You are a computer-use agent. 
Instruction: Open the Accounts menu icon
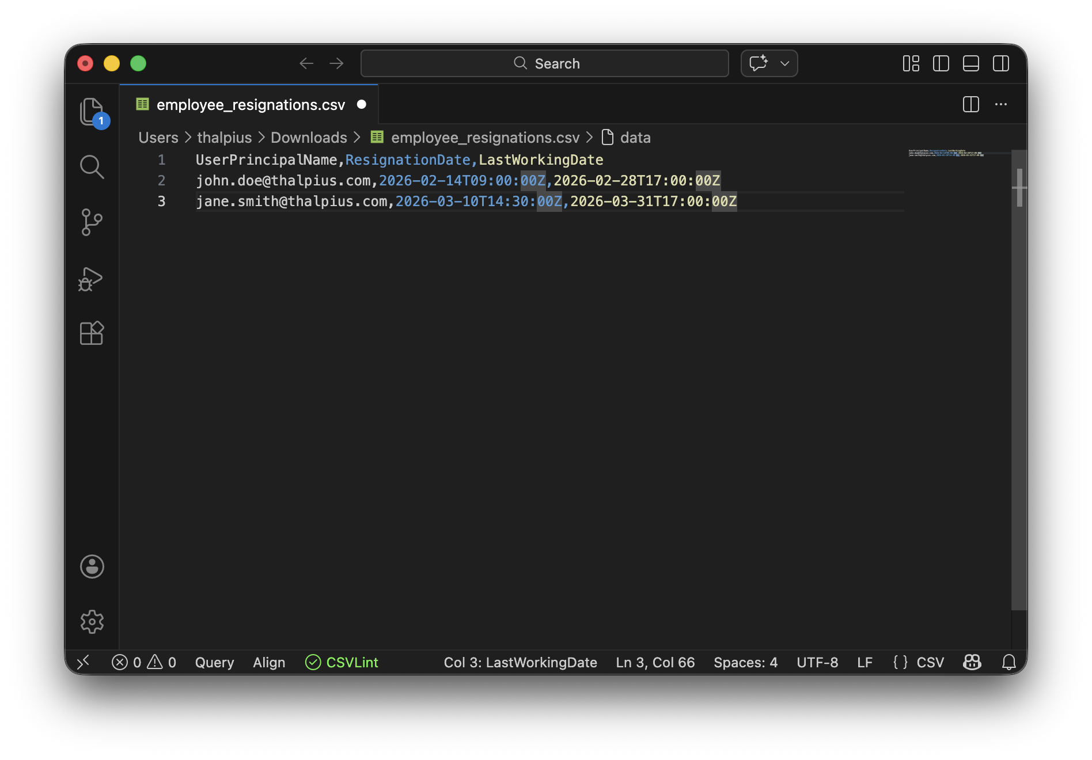92,567
